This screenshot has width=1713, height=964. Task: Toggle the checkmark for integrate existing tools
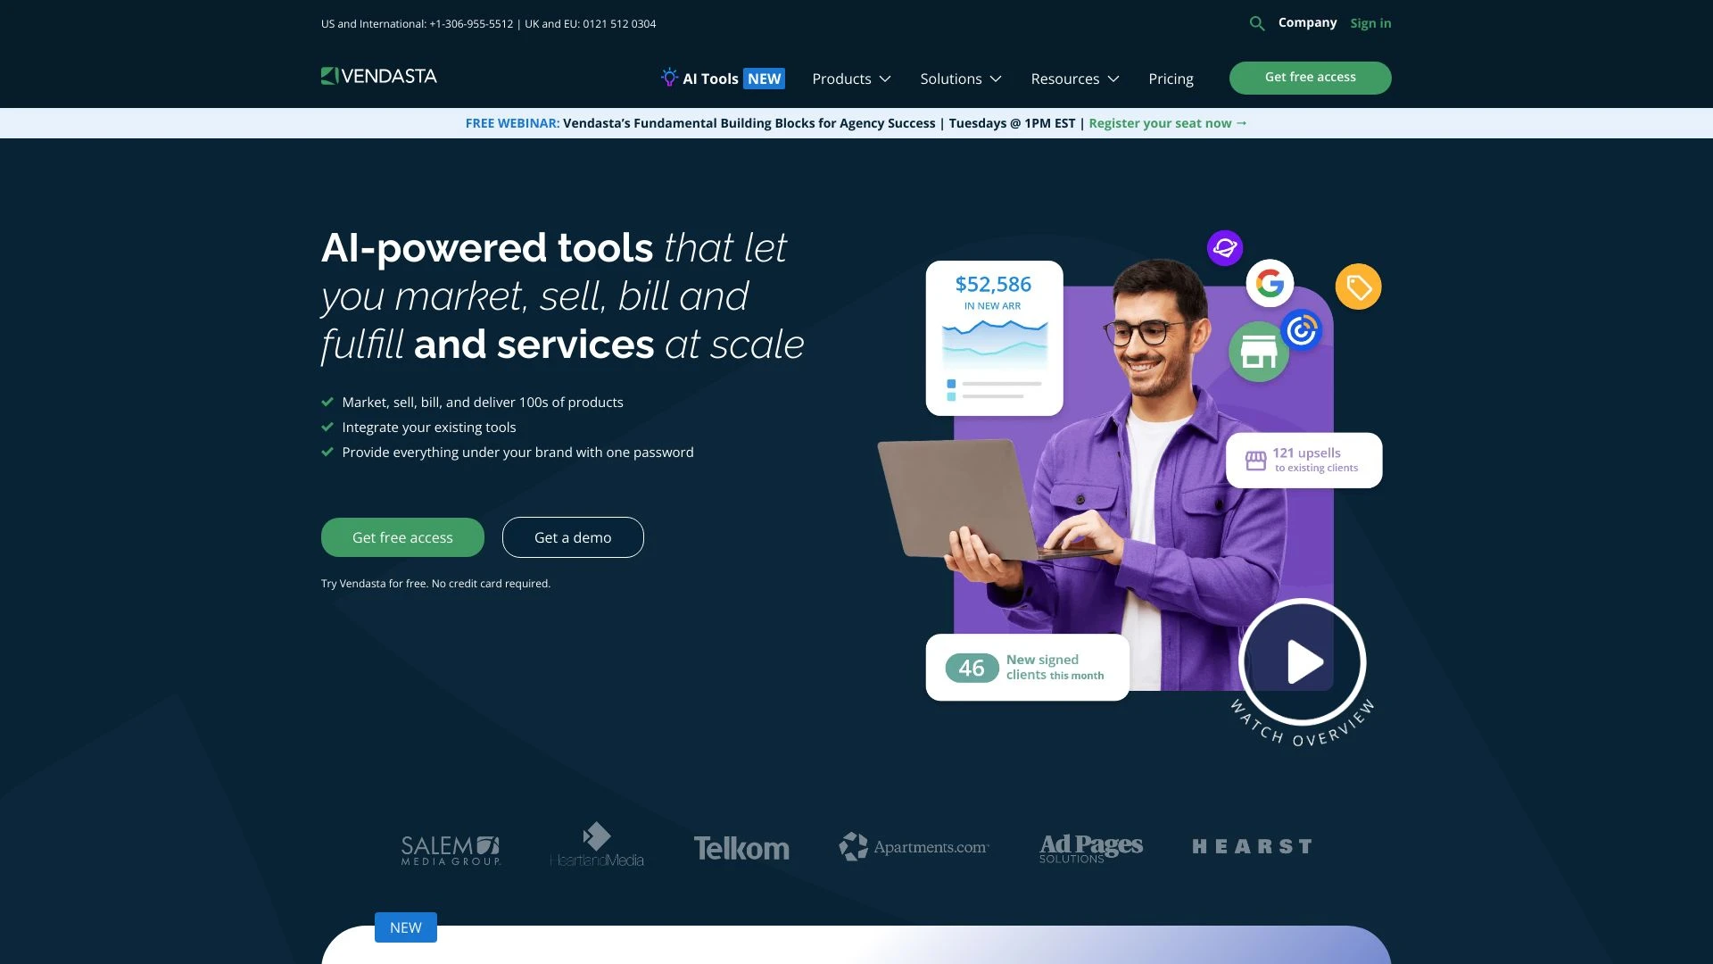327,426
